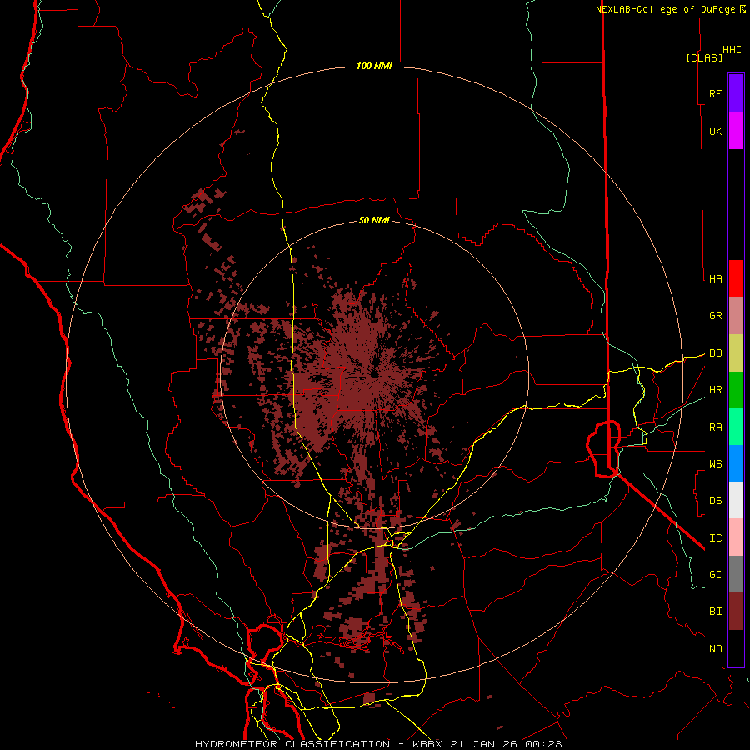Click the 100 NMI range ring label

(374, 66)
